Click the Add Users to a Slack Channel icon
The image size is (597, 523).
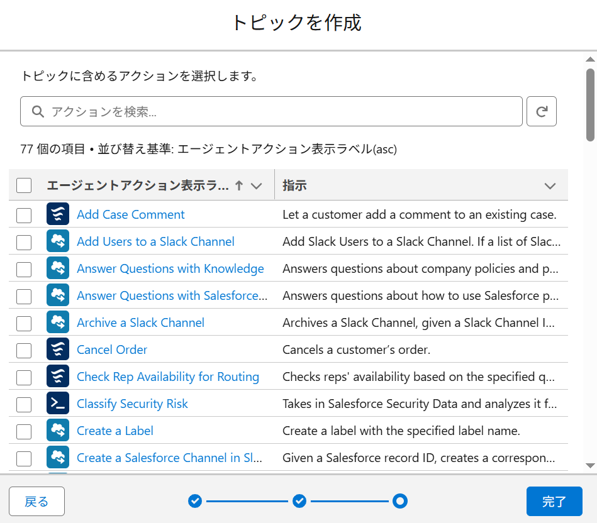(x=58, y=241)
